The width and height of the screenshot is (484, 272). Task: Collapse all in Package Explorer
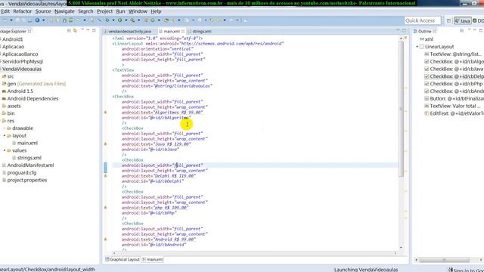(x=69, y=30)
